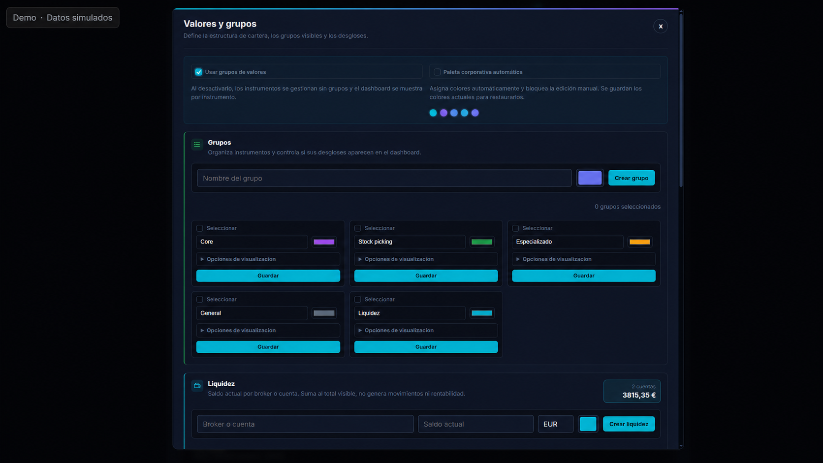Viewport: 823px width, 463px height.
Task: Open the EUR currency selector
Action: coord(555,424)
